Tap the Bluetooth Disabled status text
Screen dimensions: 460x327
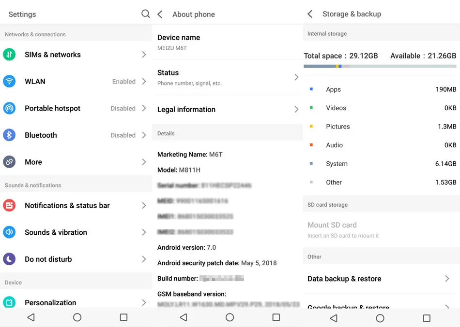[x=123, y=135]
